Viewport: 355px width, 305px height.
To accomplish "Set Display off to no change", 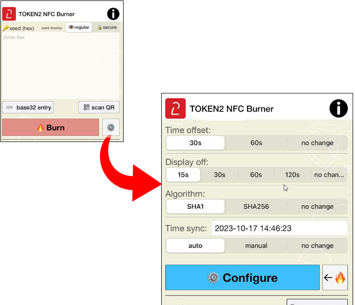I will coord(329,175).
